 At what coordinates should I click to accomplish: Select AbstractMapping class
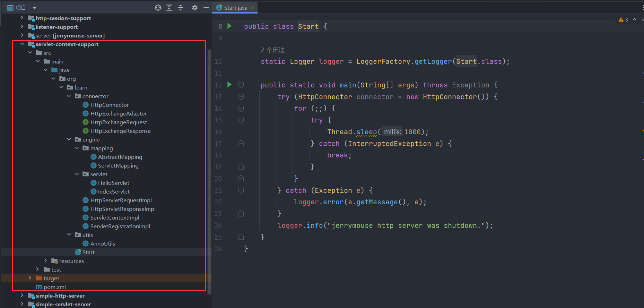[120, 157]
